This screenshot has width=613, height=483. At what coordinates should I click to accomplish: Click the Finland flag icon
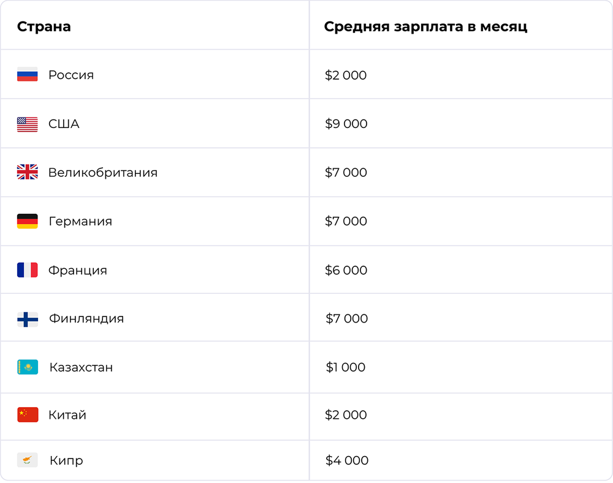[x=28, y=319]
